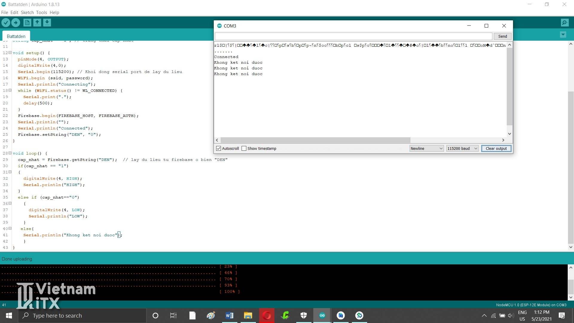
Task: Open the Tools menu
Action: pos(41,13)
